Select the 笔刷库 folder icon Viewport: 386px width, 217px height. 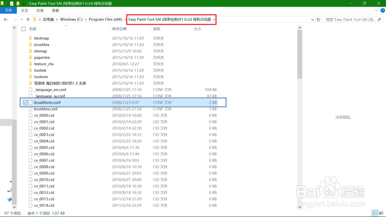30,83
